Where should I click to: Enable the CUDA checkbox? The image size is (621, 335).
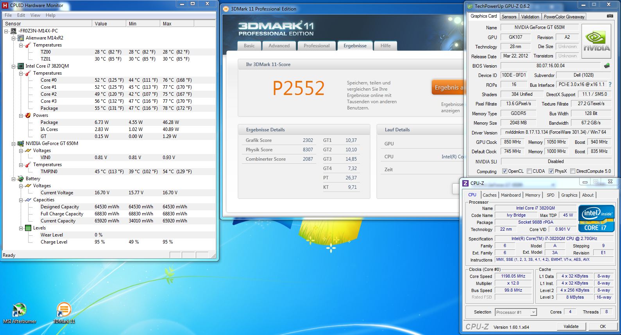tap(529, 171)
